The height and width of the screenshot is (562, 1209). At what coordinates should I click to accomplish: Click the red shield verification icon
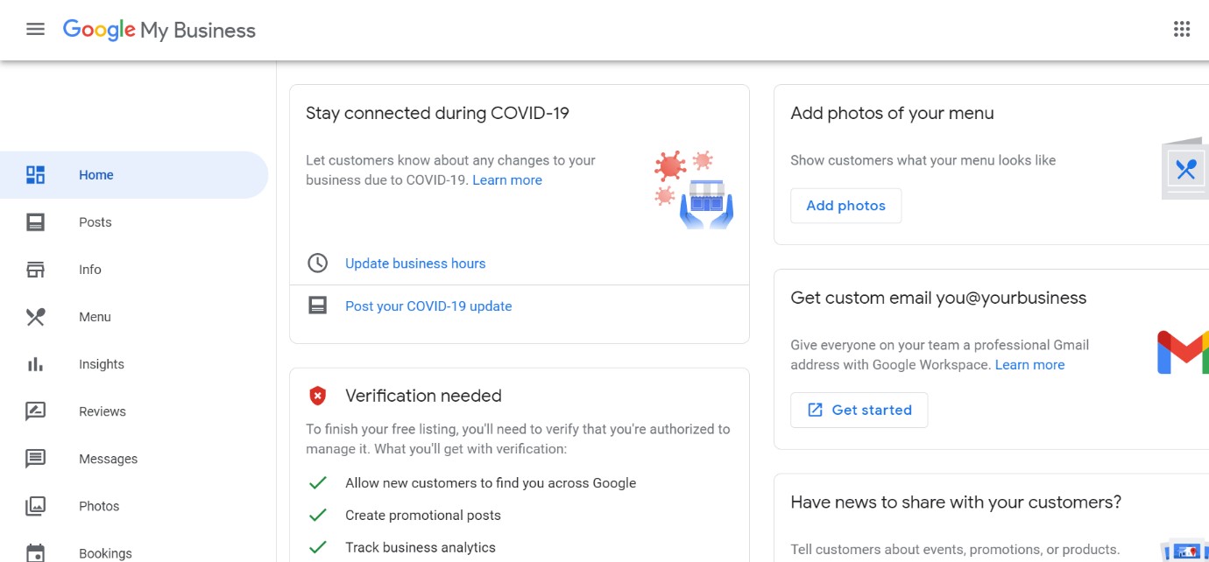317,396
